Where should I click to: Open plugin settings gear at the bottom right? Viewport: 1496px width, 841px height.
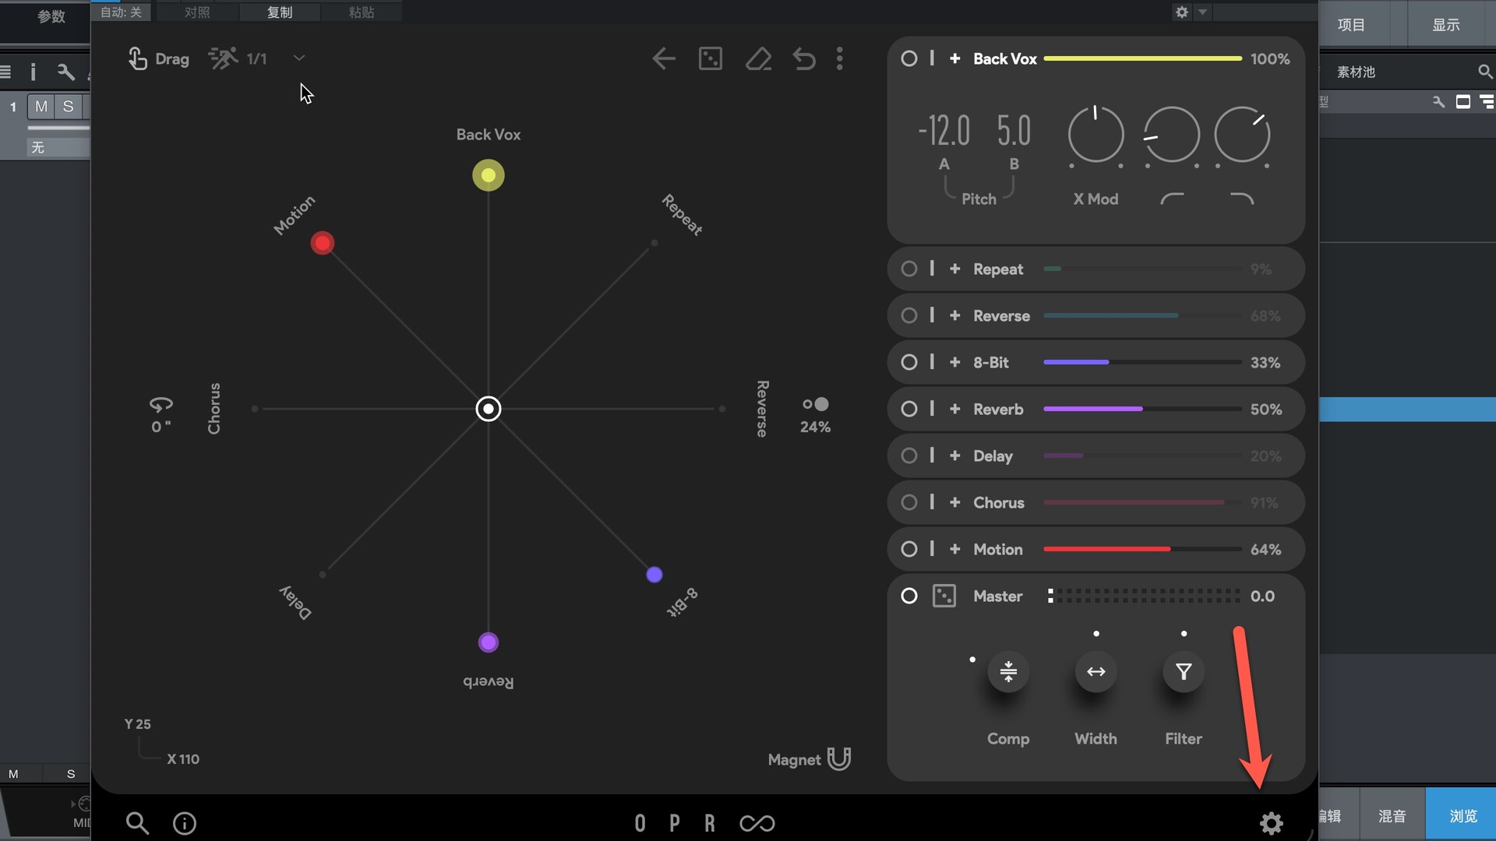click(1272, 823)
